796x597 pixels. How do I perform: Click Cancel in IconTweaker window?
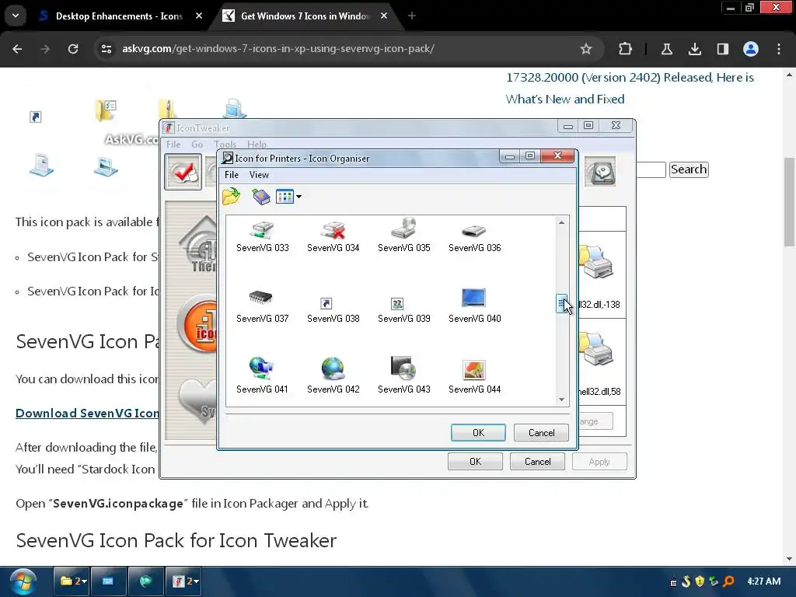tap(537, 462)
